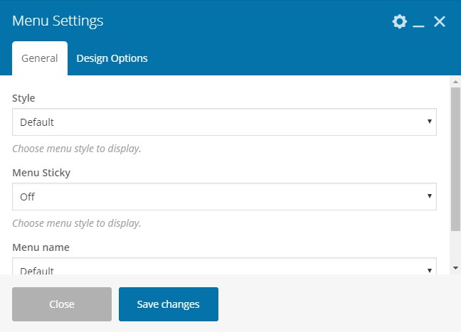461x332 pixels.
Task: Close the Menu Settings dialog with X
Action: (440, 21)
